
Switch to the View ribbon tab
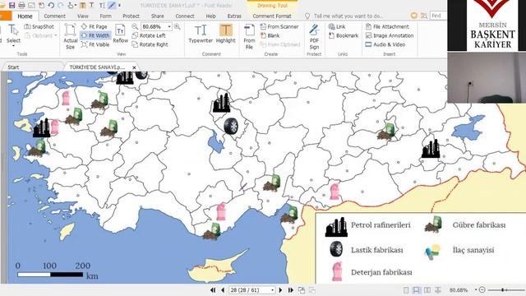pos(83,16)
